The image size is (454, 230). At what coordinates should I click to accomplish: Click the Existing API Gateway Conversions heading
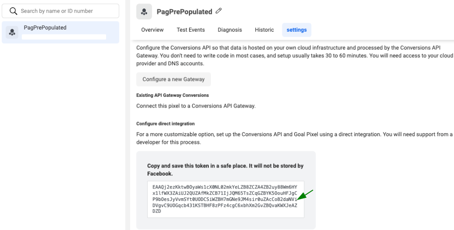click(x=173, y=95)
